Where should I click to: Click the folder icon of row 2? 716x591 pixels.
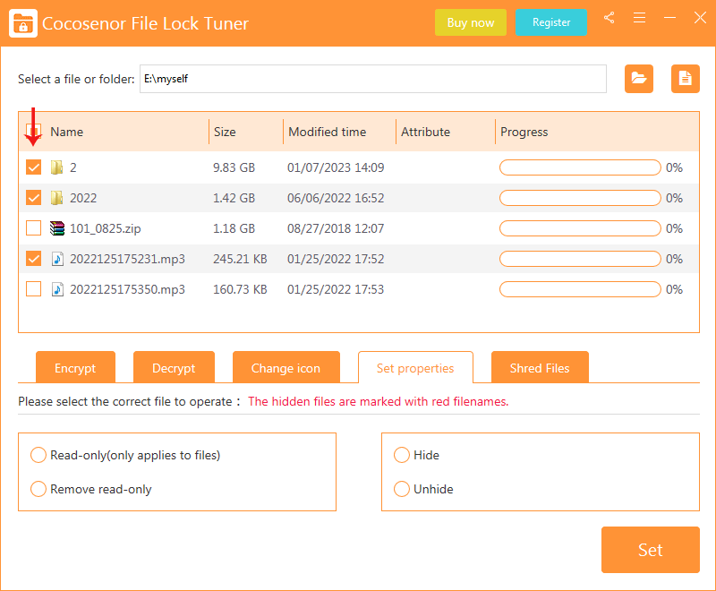[56, 167]
